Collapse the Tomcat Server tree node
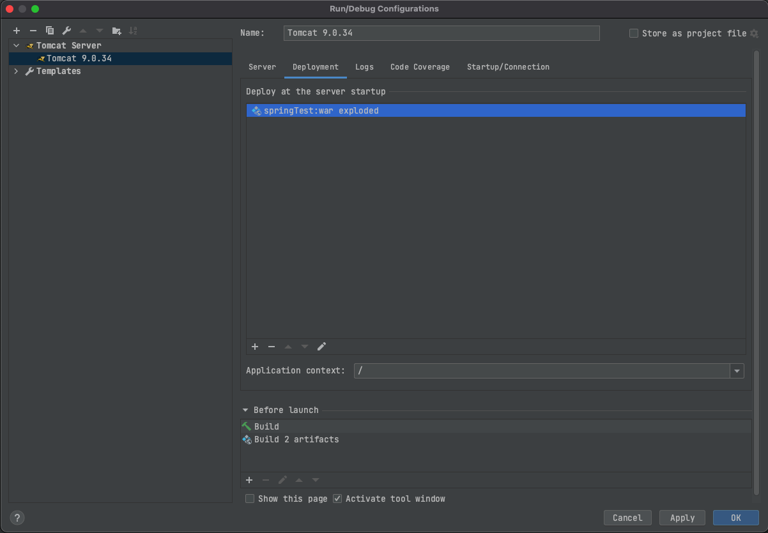This screenshot has height=533, width=768. 17,46
